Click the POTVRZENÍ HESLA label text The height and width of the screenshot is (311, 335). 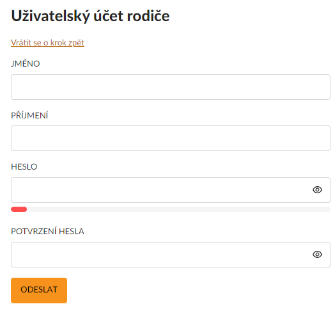point(47,231)
